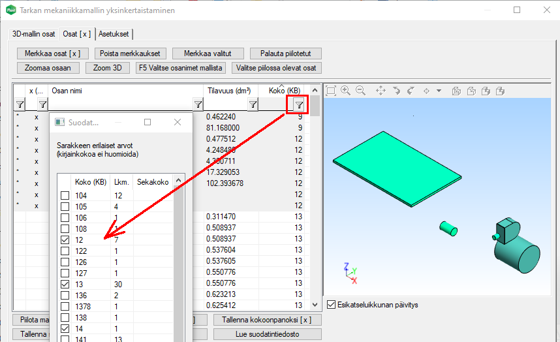Open the Tilavuus column filter icon
This screenshot has width=560, height=342.
[253, 104]
